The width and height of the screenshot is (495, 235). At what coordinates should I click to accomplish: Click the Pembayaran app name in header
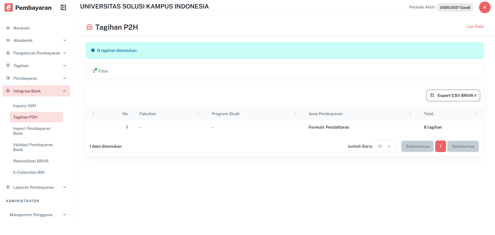[33, 8]
